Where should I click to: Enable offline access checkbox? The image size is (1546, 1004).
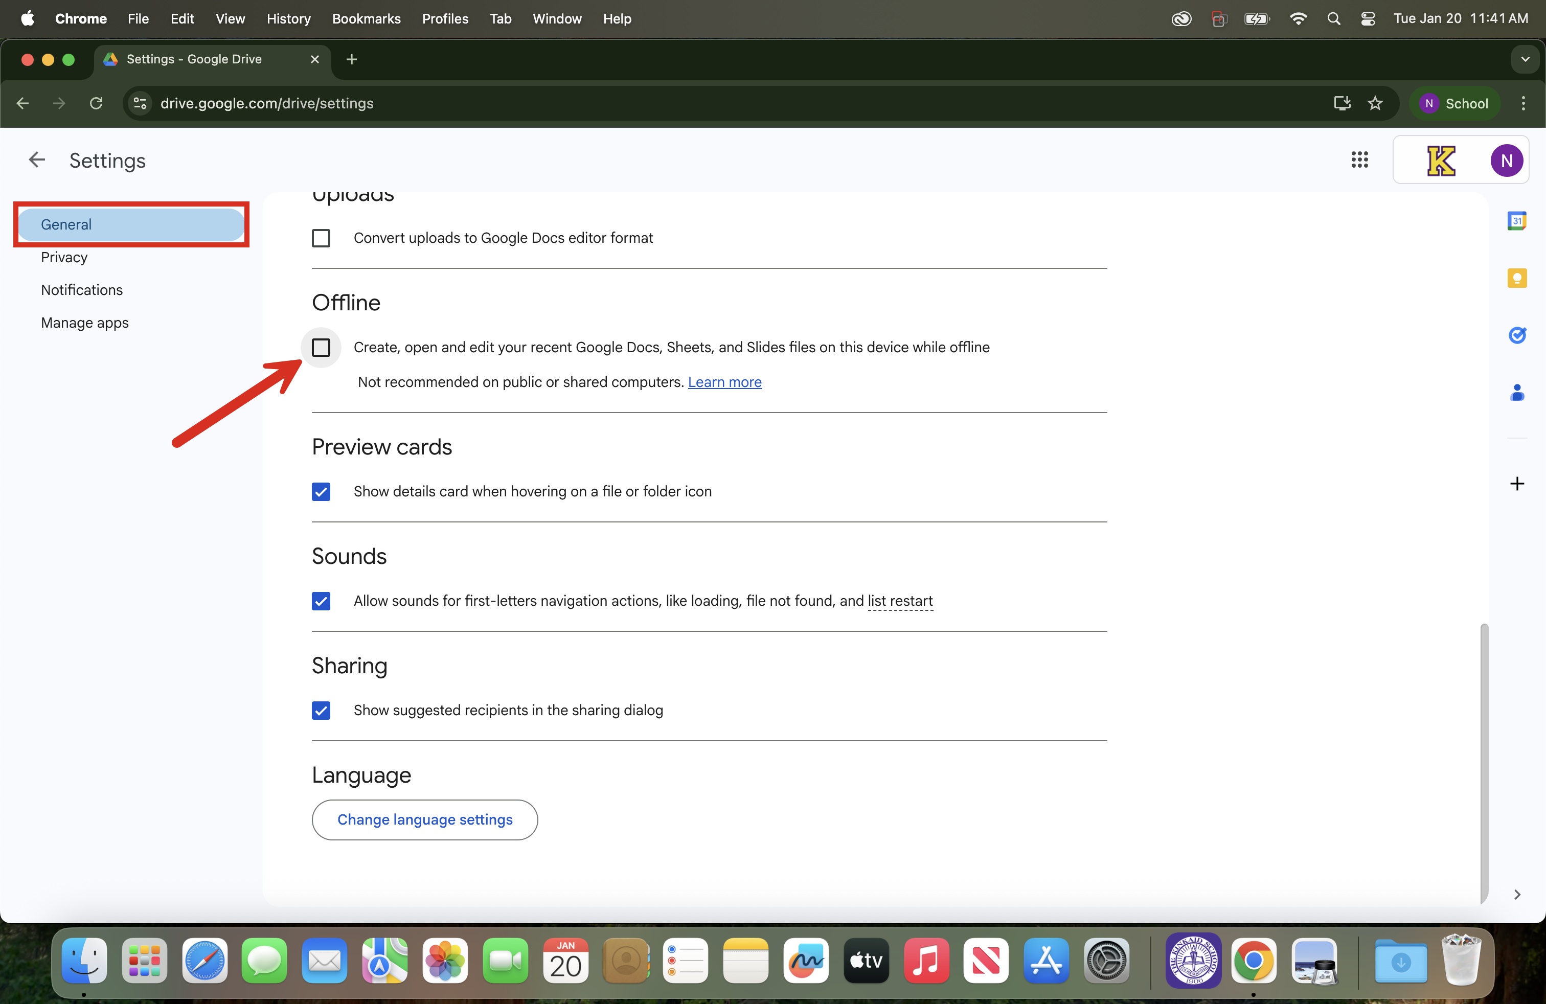click(321, 348)
